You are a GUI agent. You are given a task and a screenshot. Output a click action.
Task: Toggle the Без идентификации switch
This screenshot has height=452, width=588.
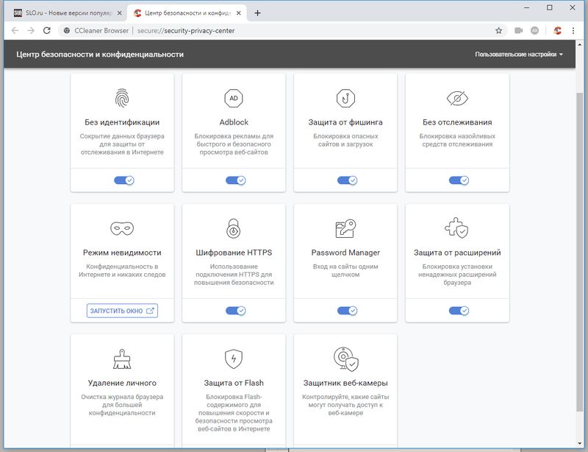click(x=124, y=180)
